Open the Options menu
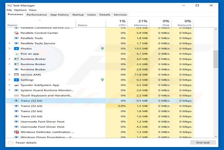This screenshot has height=150, width=224. pyautogui.click(x=20, y=10)
